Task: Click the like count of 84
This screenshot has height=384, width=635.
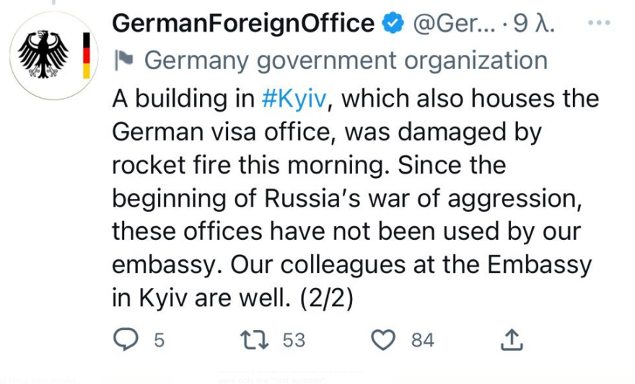Action: pos(423,340)
